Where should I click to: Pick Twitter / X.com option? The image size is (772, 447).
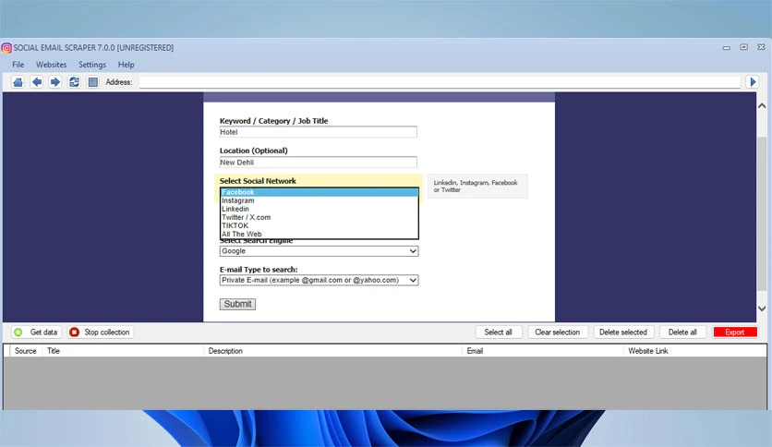pyautogui.click(x=319, y=217)
